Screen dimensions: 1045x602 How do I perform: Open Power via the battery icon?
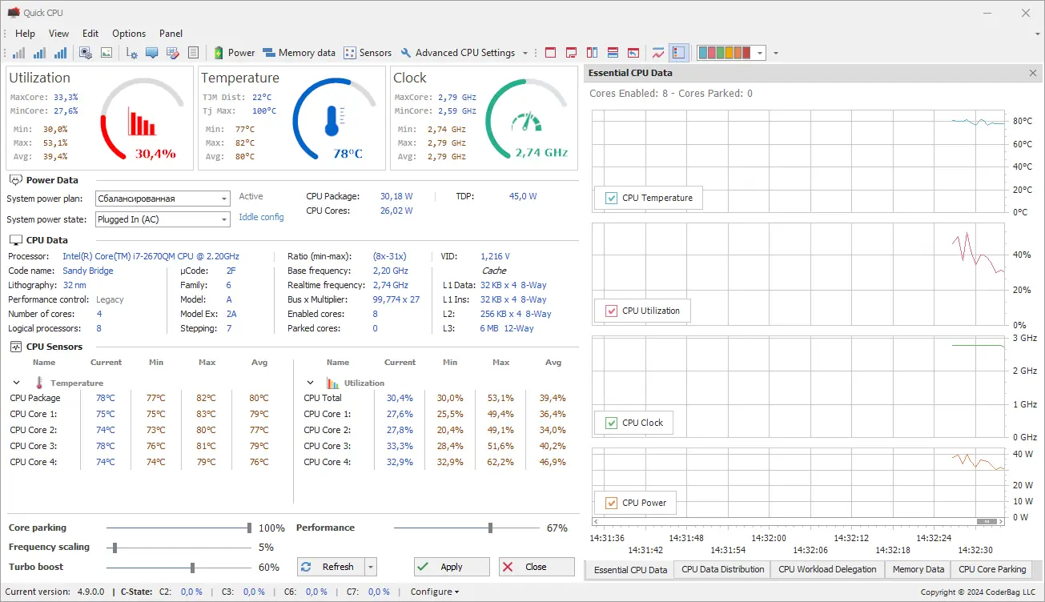234,53
